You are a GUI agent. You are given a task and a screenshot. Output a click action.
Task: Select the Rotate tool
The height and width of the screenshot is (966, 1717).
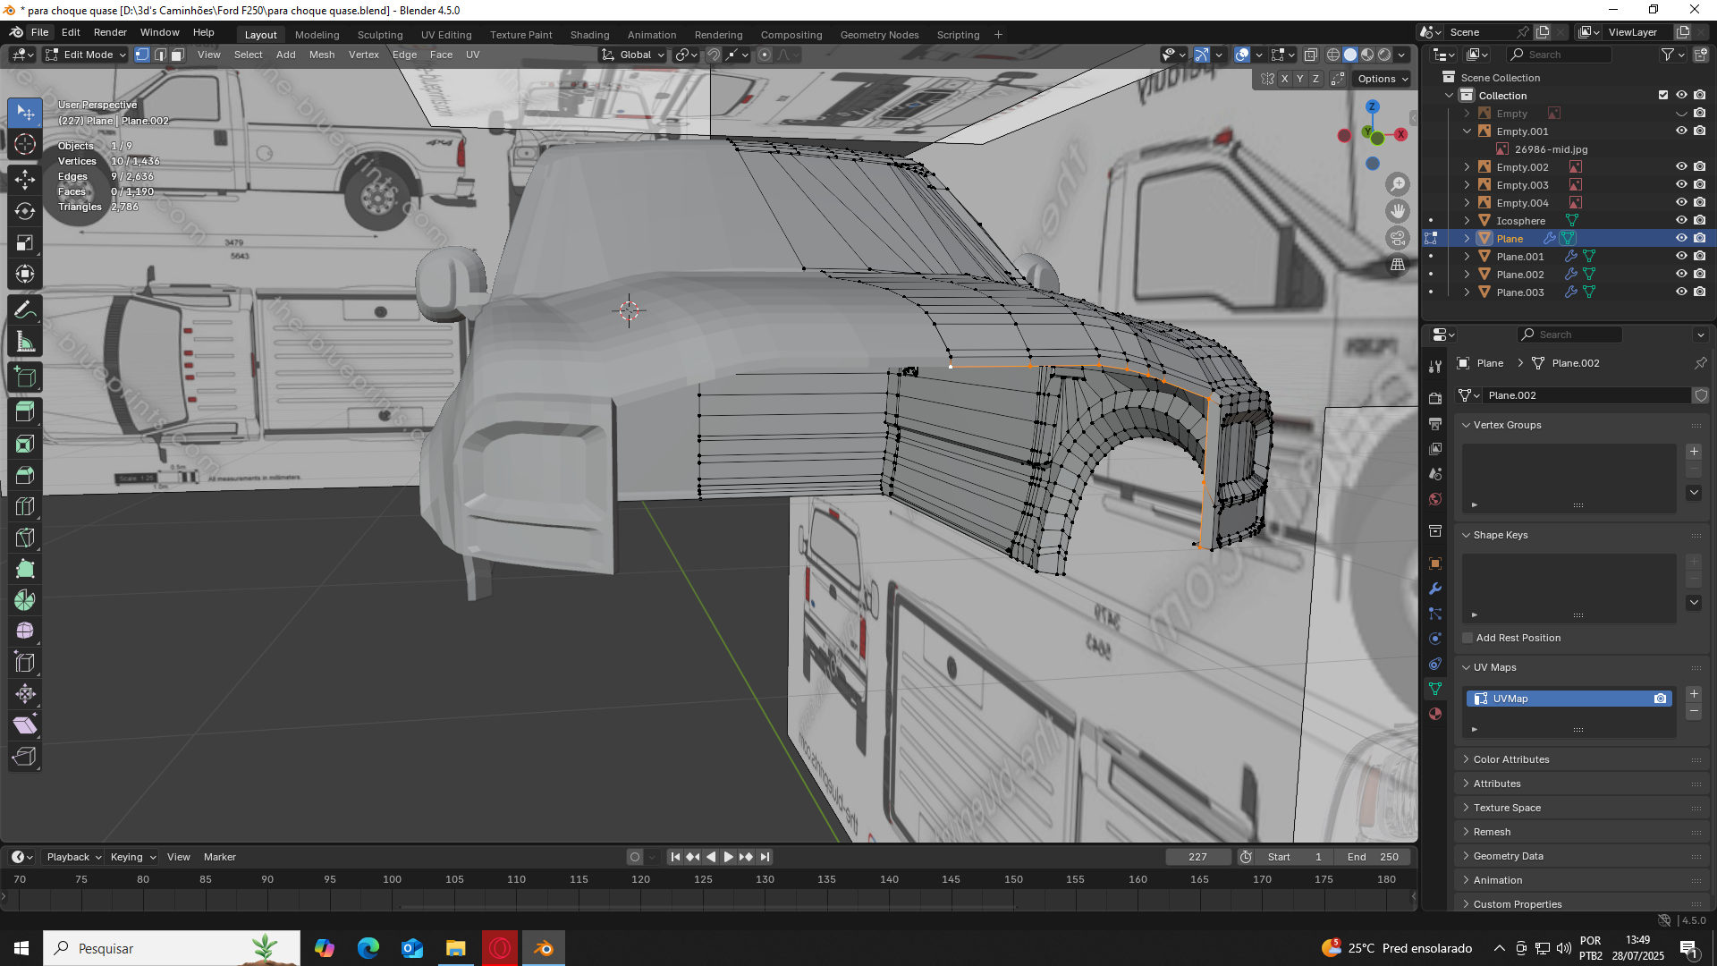(25, 211)
